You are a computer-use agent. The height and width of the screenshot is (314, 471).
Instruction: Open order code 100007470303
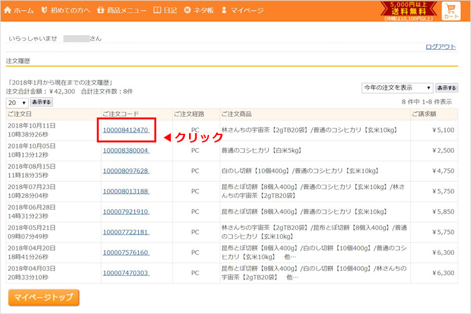pos(126,273)
